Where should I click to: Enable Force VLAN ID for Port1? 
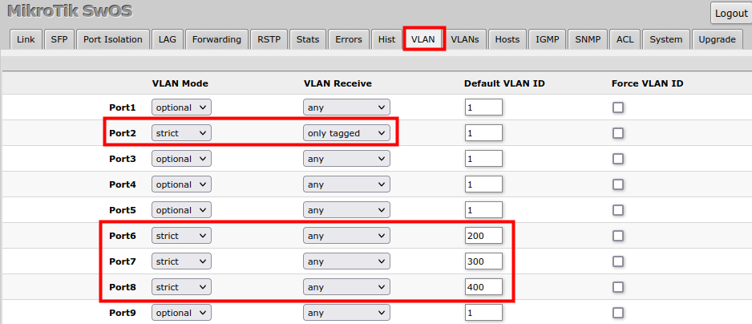tap(617, 107)
